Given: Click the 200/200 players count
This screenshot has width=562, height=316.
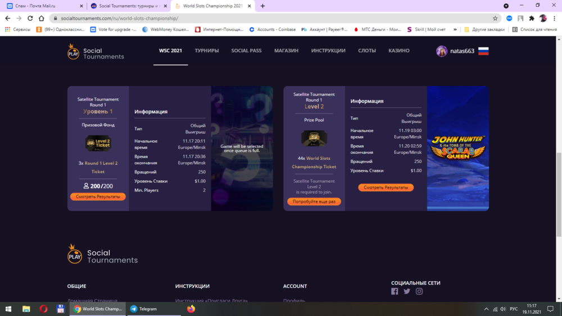Looking at the screenshot, I should [98, 186].
